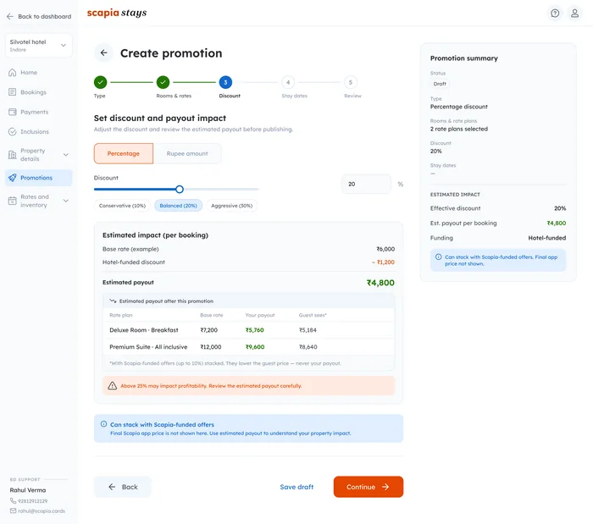Click the ₹5,184 guest price
The height and width of the screenshot is (524, 593).
[308, 330]
